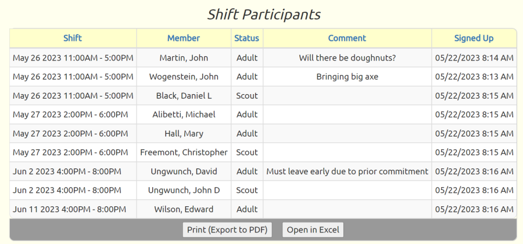Click Alibetti, Michael member cell
Viewport: 523px width, 244px height.
[x=184, y=114]
